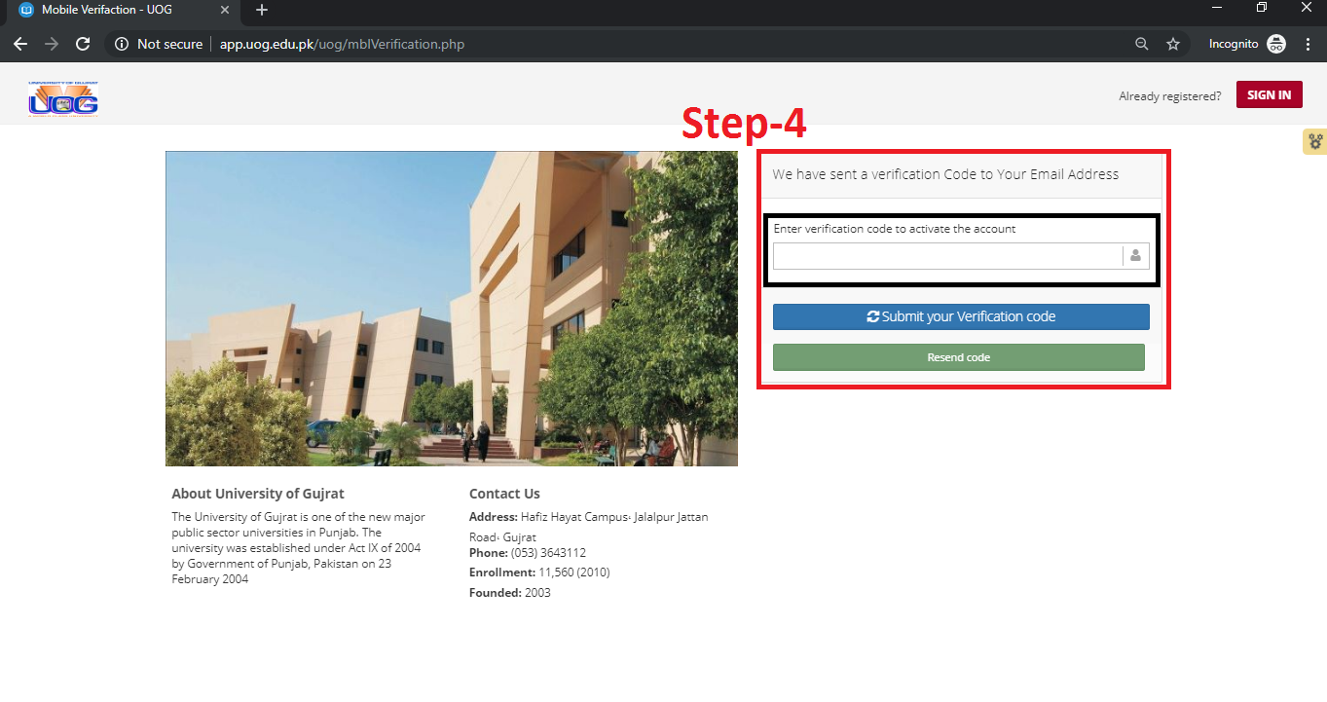Click the person icon beside the verification field
This screenshot has height=702, width=1327.
tap(1135, 255)
